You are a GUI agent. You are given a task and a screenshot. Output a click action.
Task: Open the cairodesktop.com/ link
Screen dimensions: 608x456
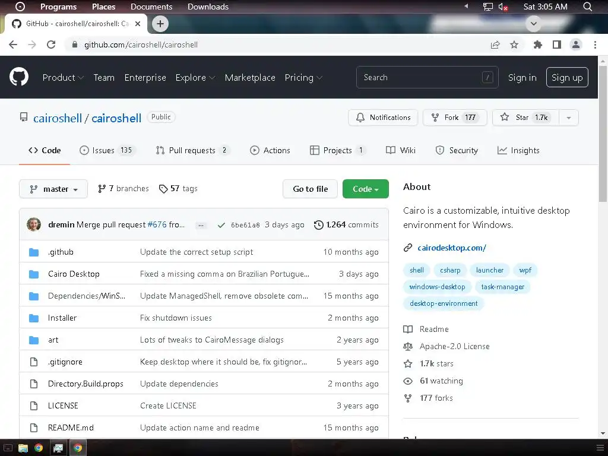[451, 248]
